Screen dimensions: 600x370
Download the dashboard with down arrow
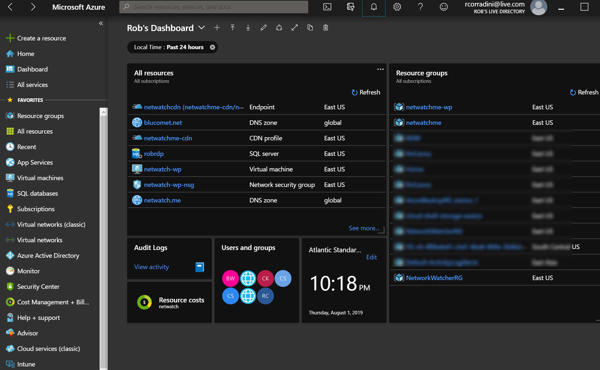click(x=248, y=28)
